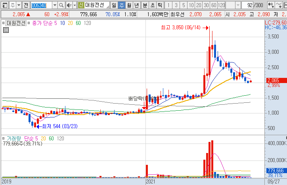287x185 pixels.
Task: Click the 대원전선 chart legend label
Action: (x=16, y=23)
